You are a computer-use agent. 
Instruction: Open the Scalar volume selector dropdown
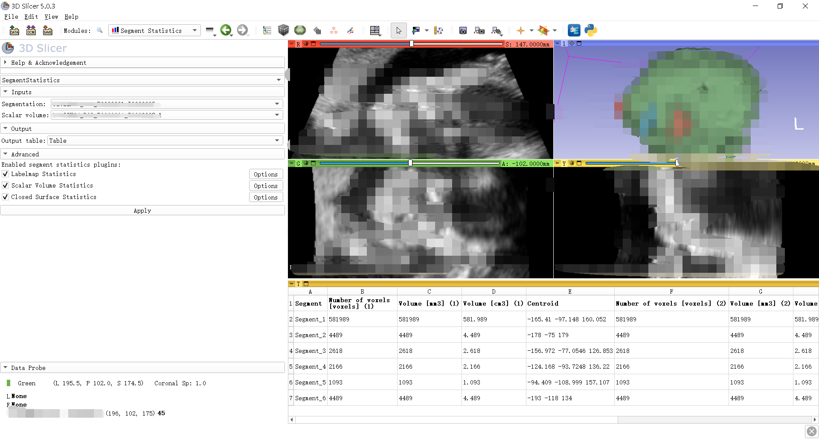pyautogui.click(x=167, y=115)
